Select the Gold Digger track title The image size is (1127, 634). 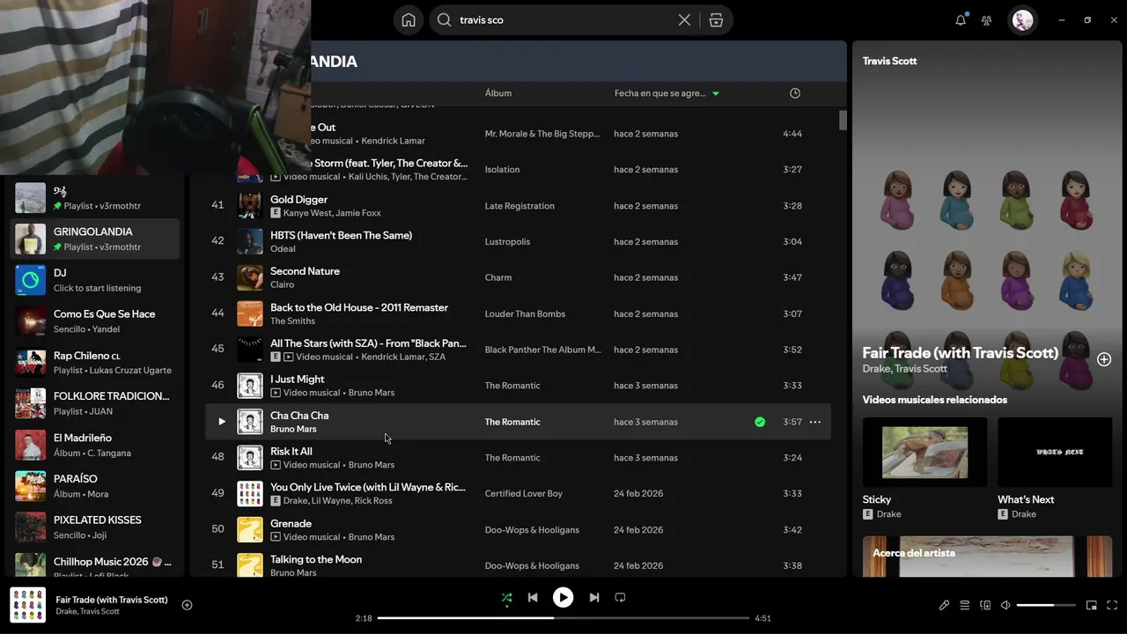(x=298, y=200)
